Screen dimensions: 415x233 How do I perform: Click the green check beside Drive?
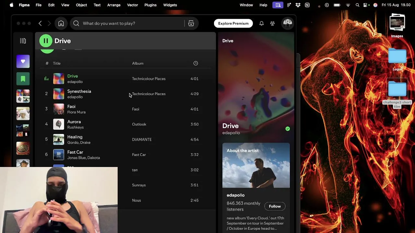pos(288,129)
